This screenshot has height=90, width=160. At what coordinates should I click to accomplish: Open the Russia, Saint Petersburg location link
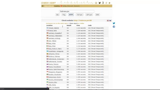pyautogui.click(x=56, y=69)
